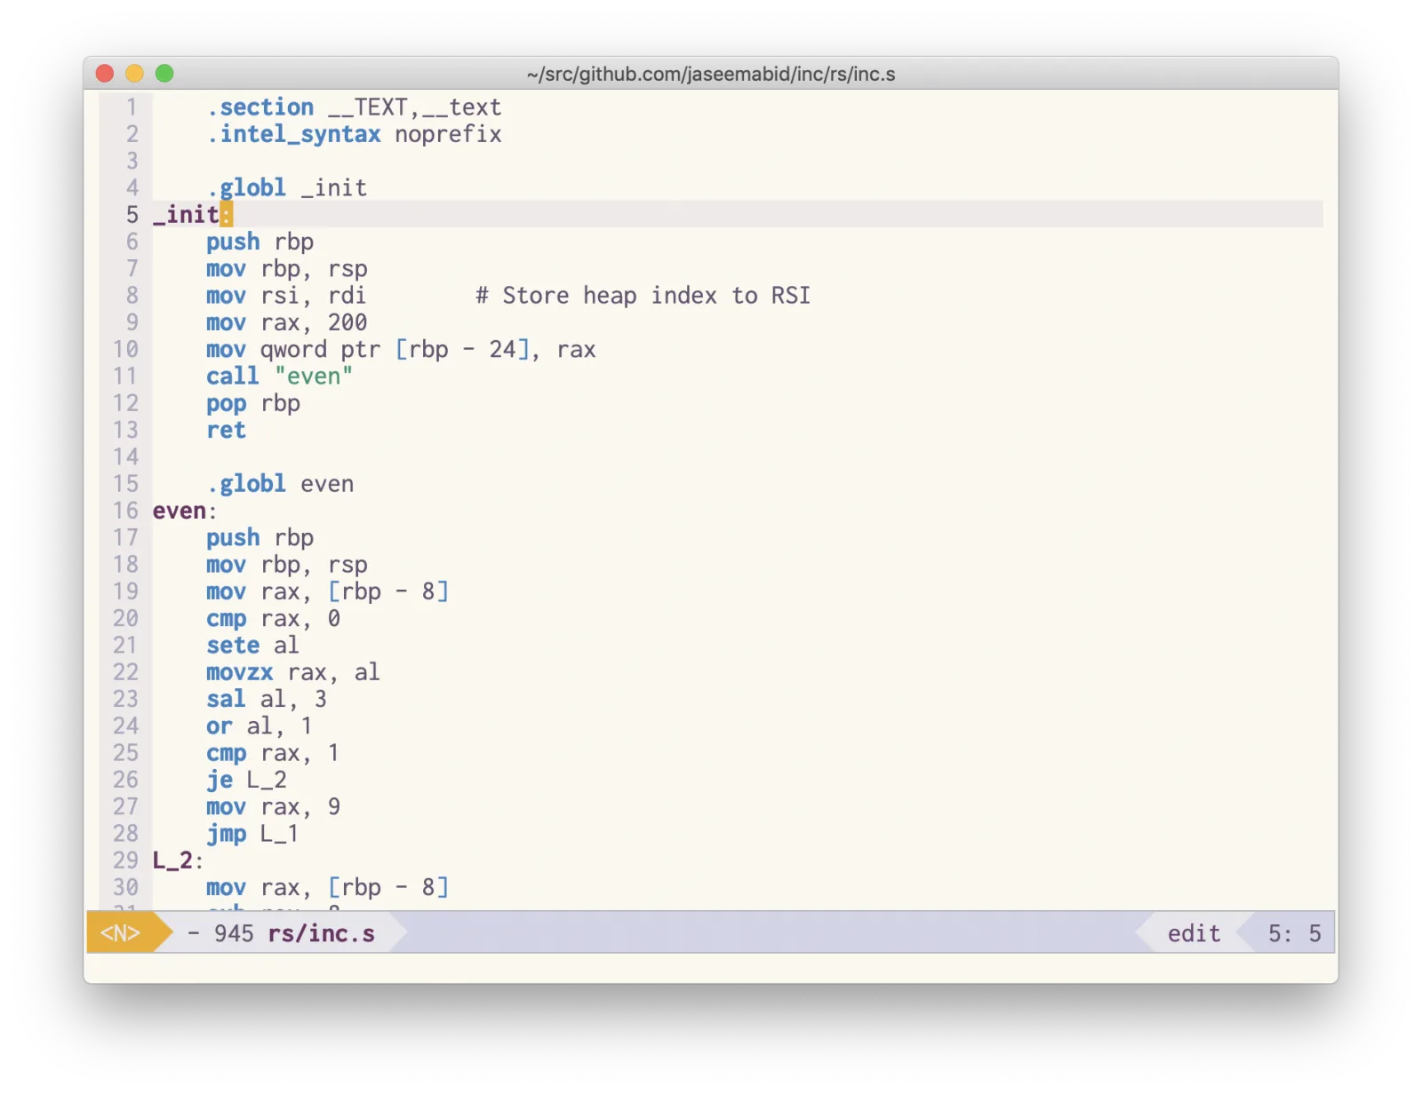Click the file path in the window title
Viewport: 1422px width, 1094px height.
coord(710,74)
